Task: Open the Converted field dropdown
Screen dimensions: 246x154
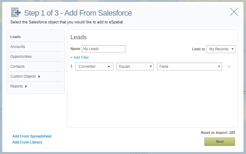Action: point(94,67)
